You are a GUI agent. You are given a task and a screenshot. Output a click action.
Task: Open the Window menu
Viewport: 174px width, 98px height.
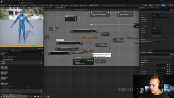24,1
